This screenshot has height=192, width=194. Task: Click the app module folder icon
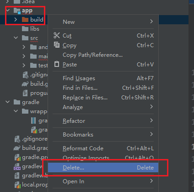(17, 11)
